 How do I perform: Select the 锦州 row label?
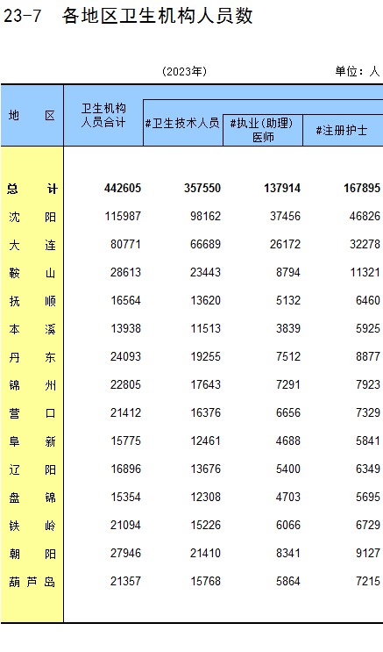point(32,385)
